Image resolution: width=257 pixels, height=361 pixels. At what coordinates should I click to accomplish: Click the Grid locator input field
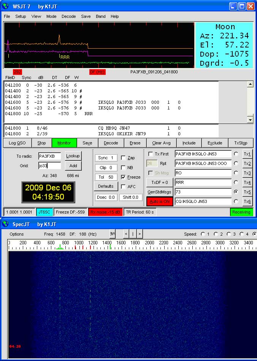pyautogui.click(x=49, y=166)
